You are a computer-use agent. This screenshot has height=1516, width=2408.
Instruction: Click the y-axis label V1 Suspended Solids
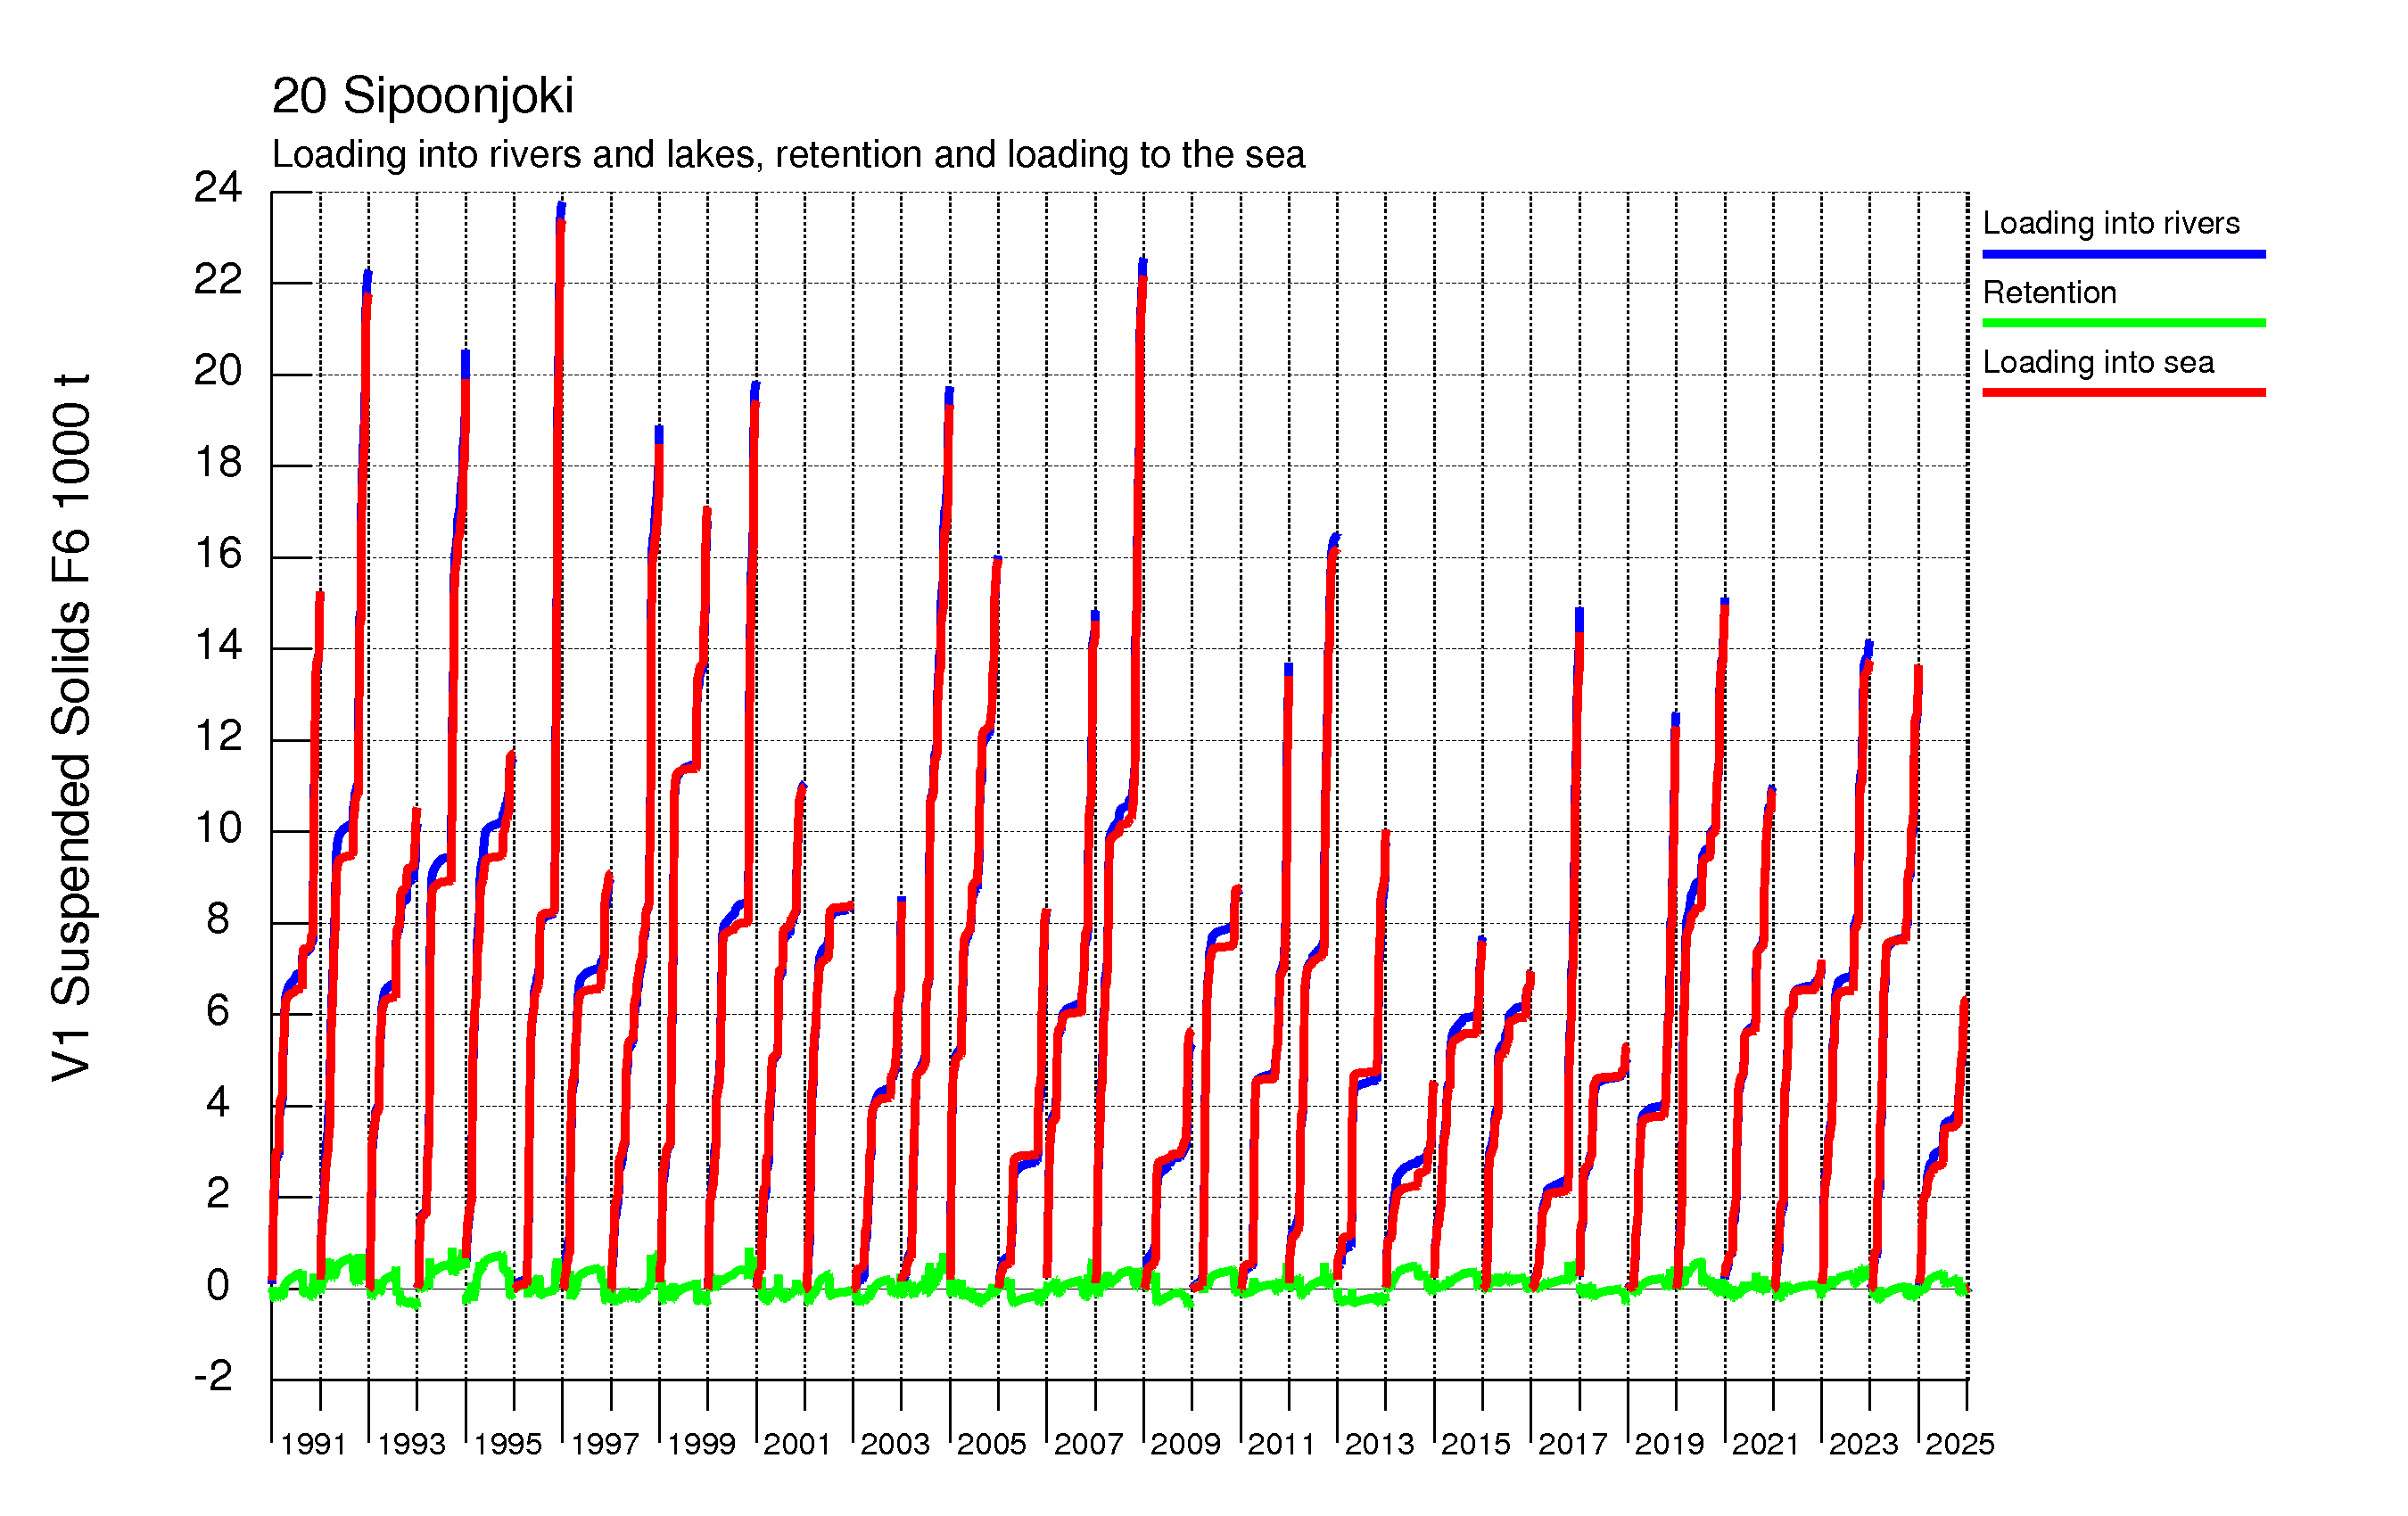click(71, 727)
